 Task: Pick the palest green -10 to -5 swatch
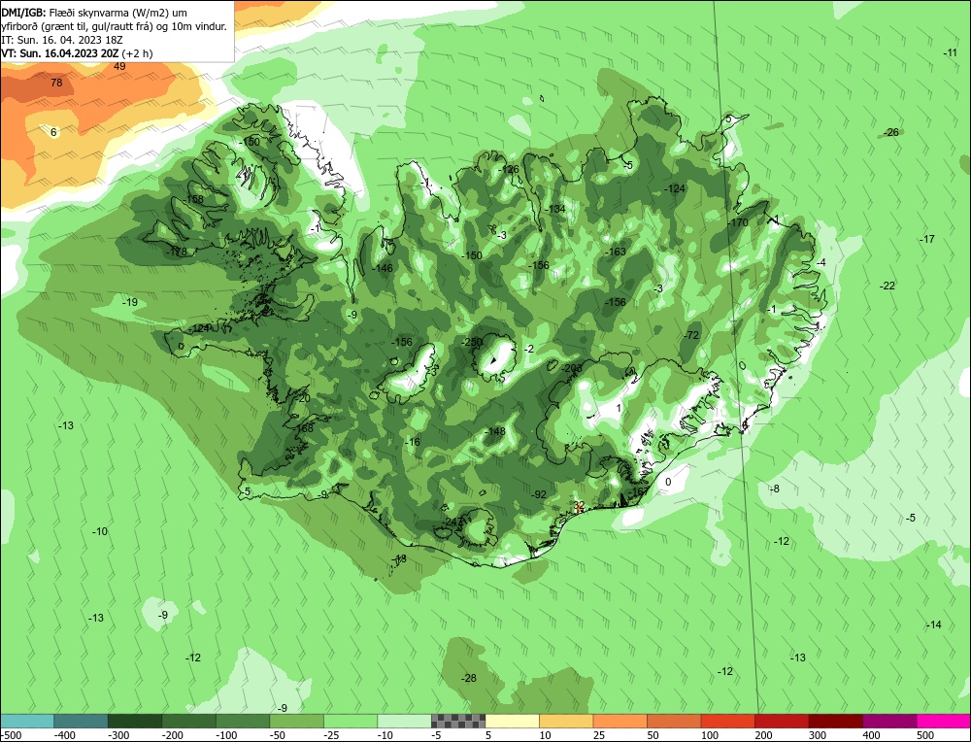404,721
